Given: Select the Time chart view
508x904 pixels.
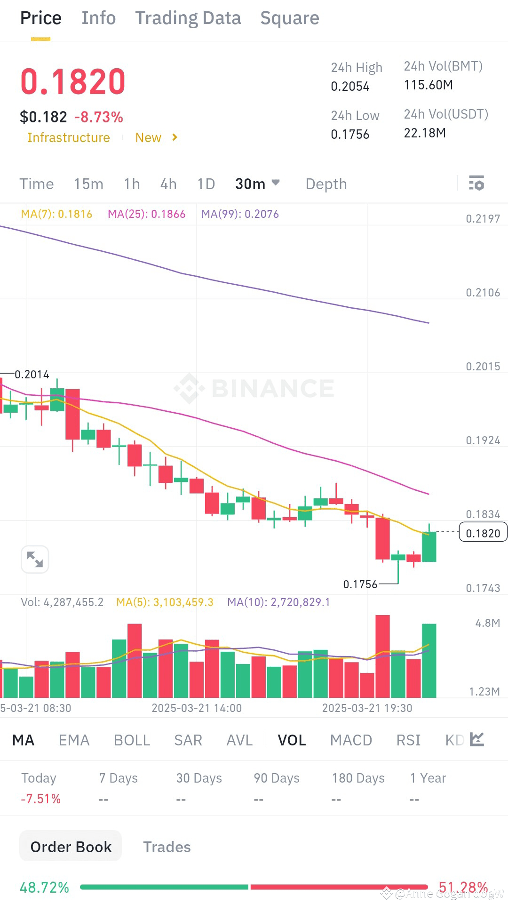Looking at the screenshot, I should (x=36, y=184).
